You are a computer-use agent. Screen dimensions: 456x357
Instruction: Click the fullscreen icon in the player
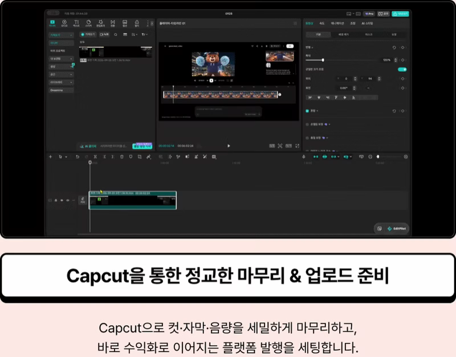tap(297, 146)
